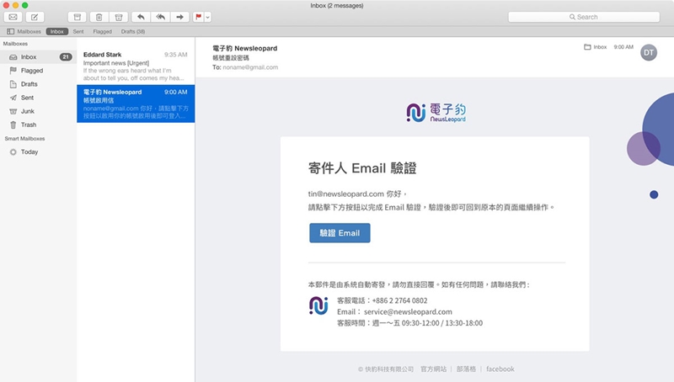Click the phone number +886 2 2764 0802
674x382 pixels.
pos(399,300)
